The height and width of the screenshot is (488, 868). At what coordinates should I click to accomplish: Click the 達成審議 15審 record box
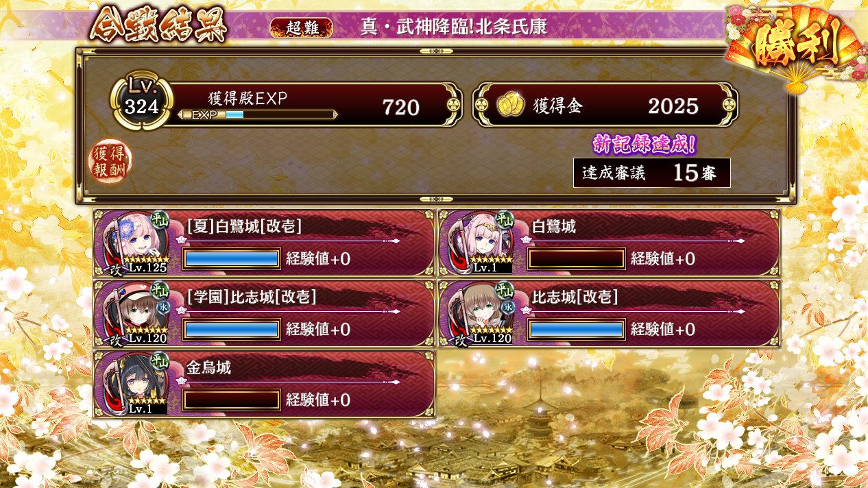coord(651,173)
